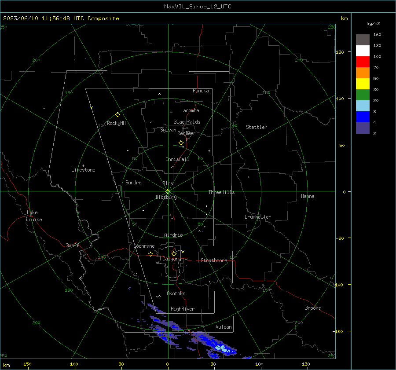Click the kg/m2 legend unit label
Screen dimensions: 396x370
tap(373, 24)
